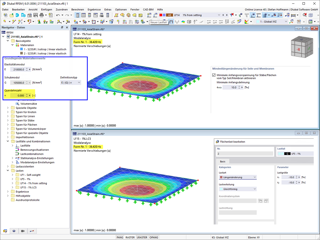Open the Lastart Längenänderung dropdown
320x240 pixels.
(x=238, y=177)
